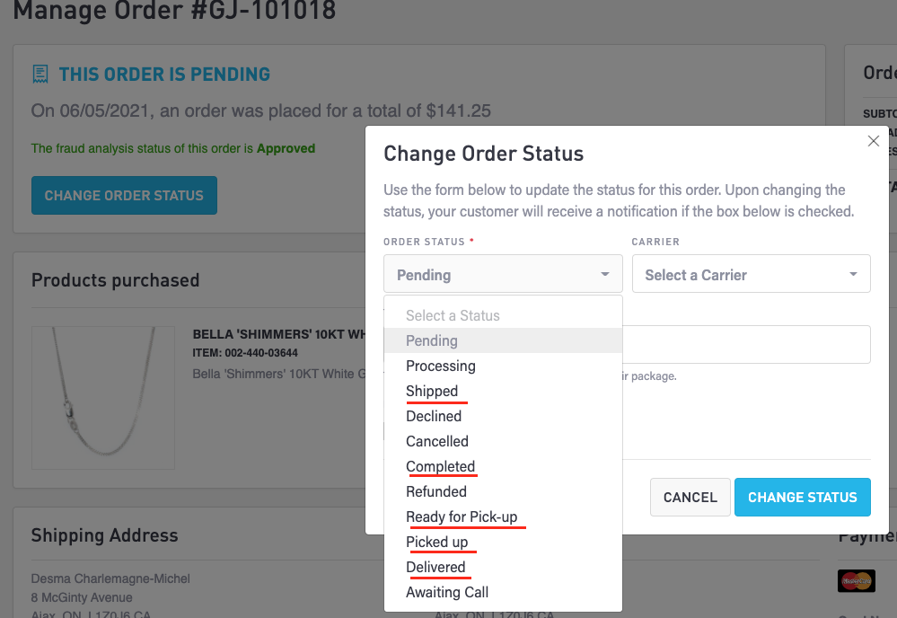Screen dimensions: 897x618
Task: Select the Declined status option
Action: [434, 416]
